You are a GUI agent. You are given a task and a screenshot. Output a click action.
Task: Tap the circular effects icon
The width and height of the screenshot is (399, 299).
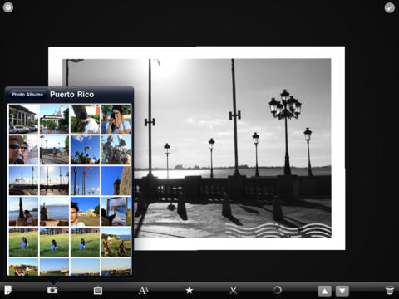(x=278, y=290)
